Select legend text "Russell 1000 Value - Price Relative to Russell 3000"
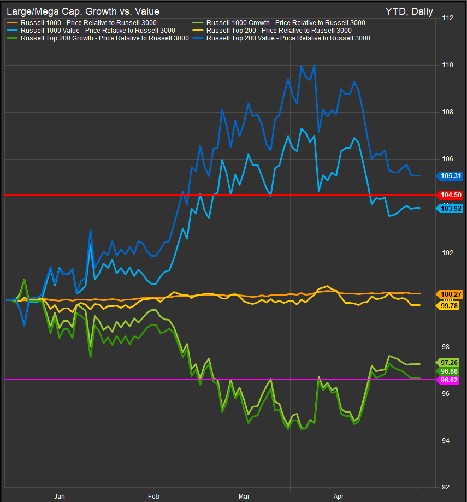467x502 pixels. [x=98, y=31]
